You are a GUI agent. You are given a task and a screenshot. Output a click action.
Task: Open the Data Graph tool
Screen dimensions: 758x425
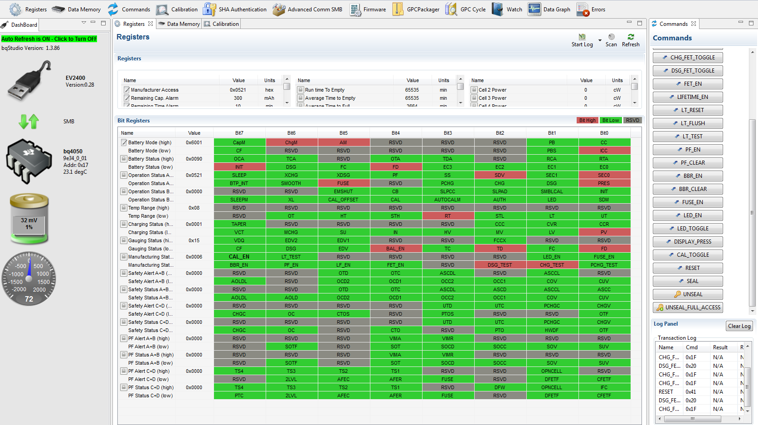[549, 9]
